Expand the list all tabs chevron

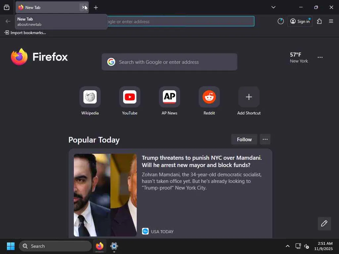click(x=273, y=7)
